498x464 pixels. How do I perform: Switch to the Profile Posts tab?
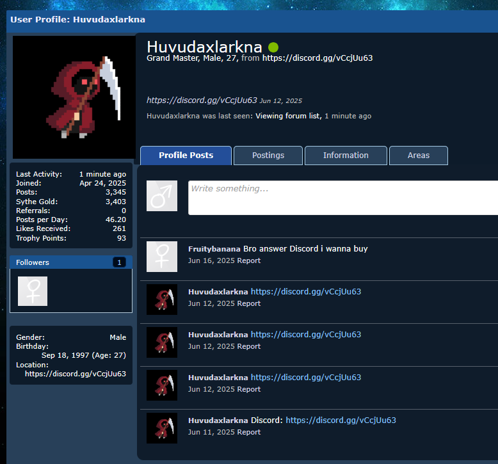pyautogui.click(x=186, y=156)
